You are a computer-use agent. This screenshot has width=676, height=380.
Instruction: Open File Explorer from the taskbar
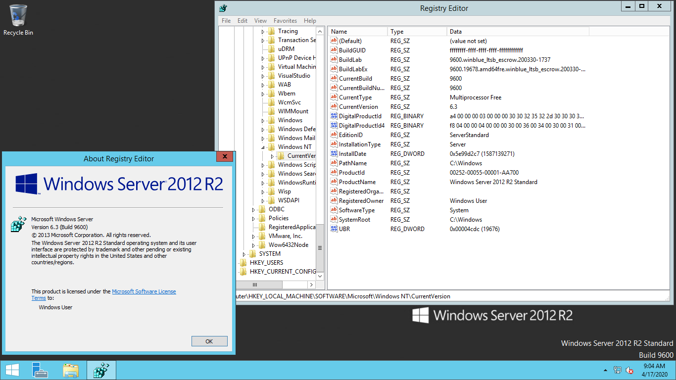[x=71, y=370]
